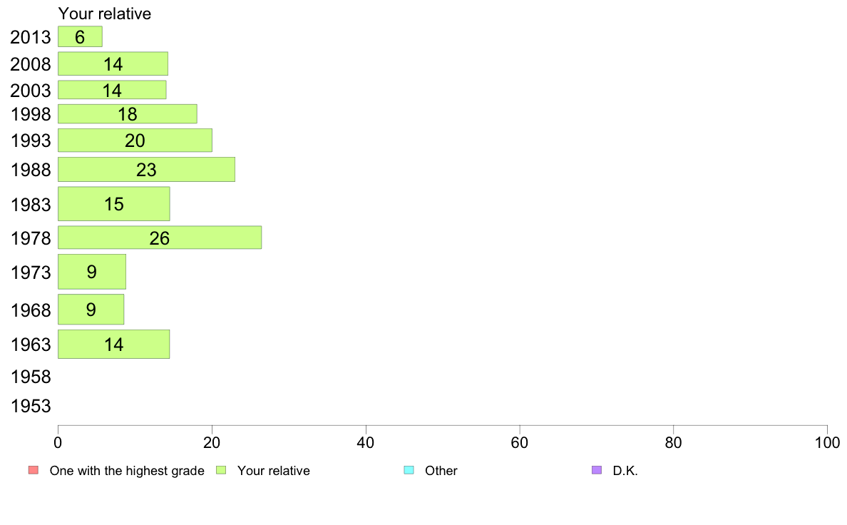The width and height of the screenshot is (847, 525).
Task: Select the longest bar, 1978 with 26
Action: pyautogui.click(x=160, y=238)
